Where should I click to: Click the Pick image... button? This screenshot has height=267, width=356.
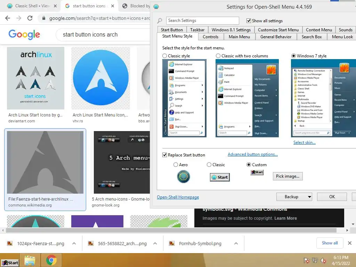coord(288,176)
